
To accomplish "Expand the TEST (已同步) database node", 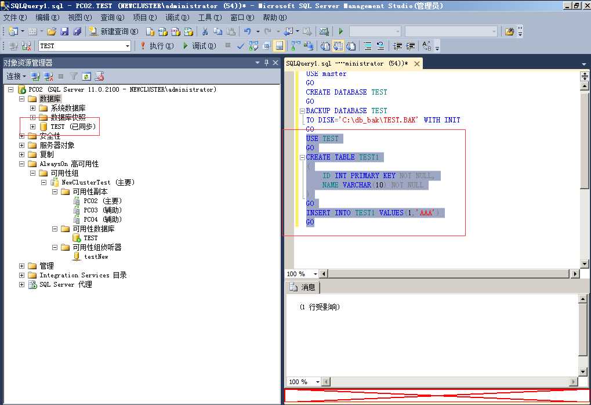I will 33,126.
